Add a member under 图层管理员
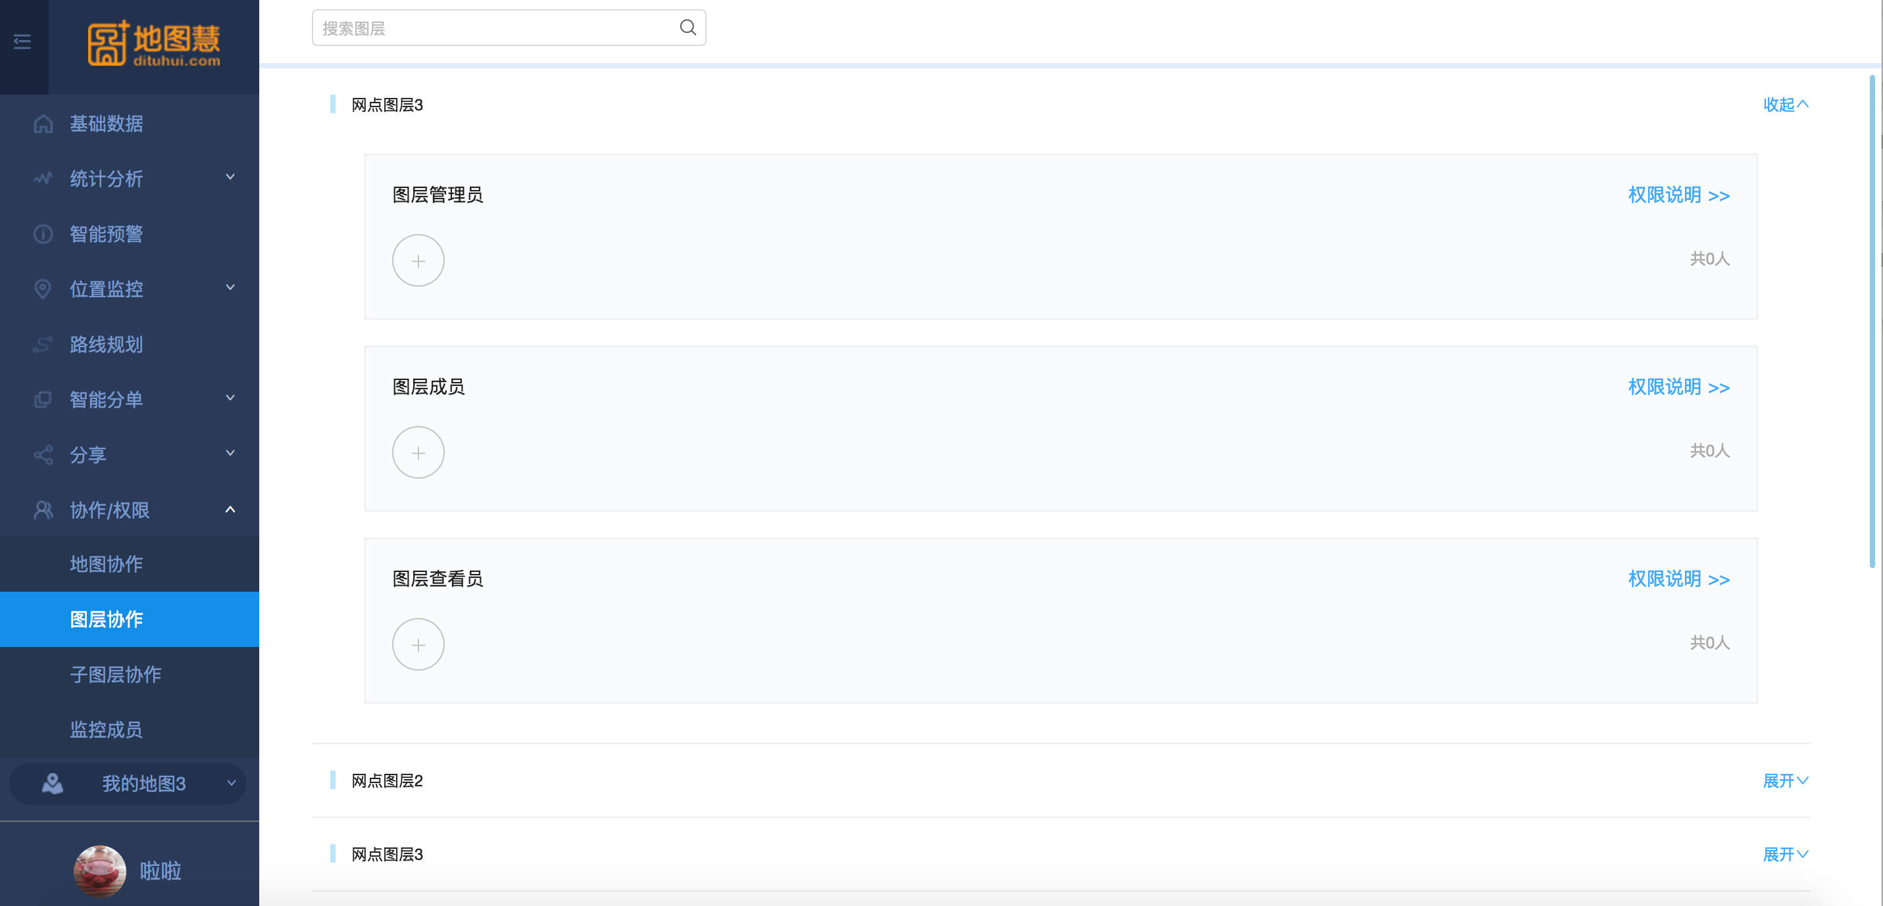The height and width of the screenshot is (906, 1883). (x=418, y=261)
